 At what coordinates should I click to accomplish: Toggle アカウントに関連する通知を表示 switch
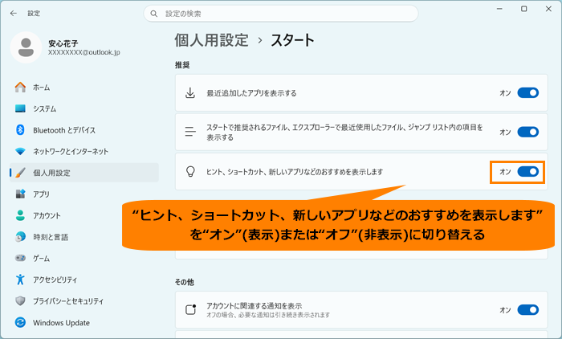(x=528, y=310)
